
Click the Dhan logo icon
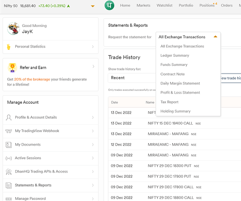pos(109,5)
